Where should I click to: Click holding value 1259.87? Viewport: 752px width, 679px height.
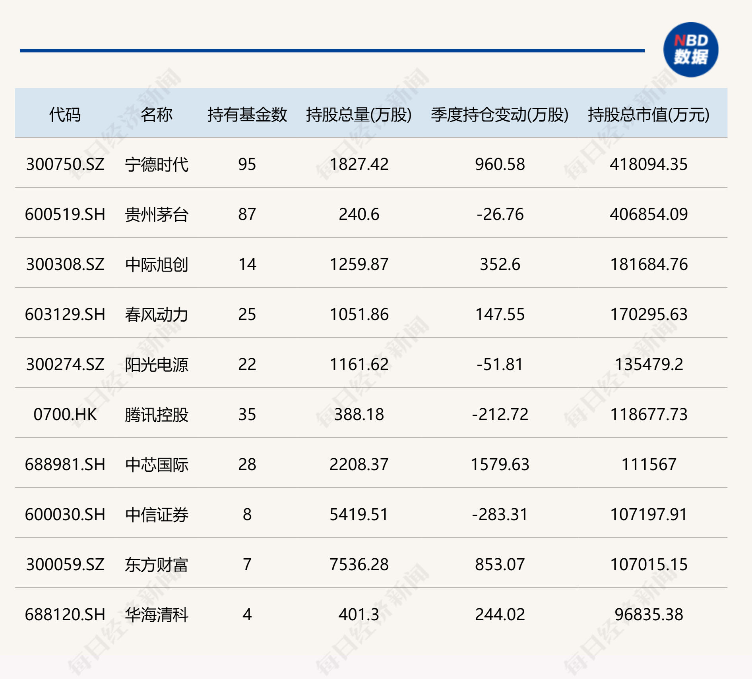tap(359, 264)
